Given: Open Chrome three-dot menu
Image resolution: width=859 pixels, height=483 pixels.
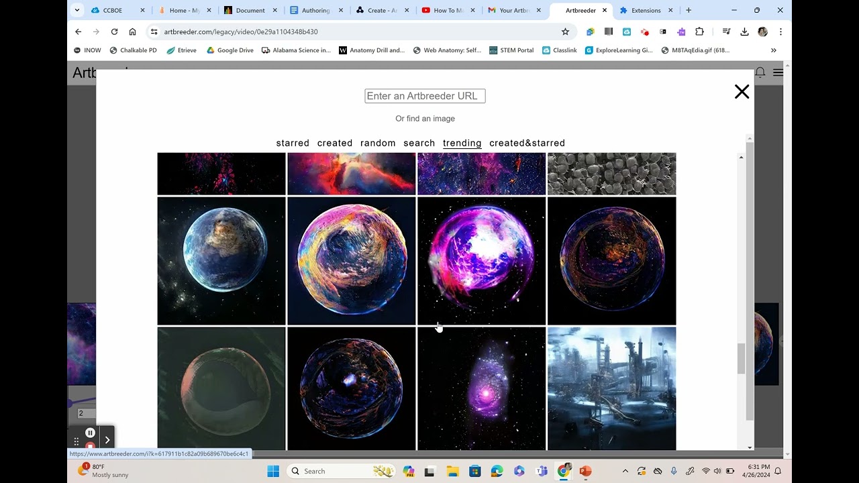Looking at the screenshot, I should [x=780, y=32].
